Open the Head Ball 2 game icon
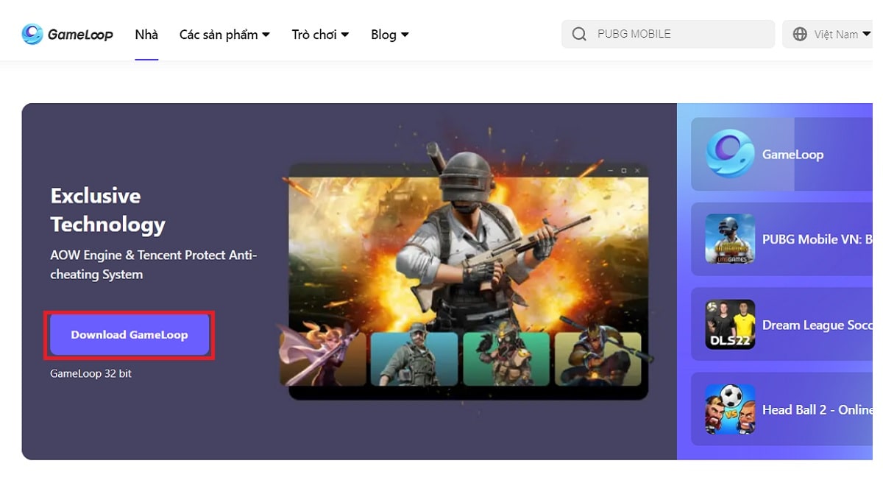The image size is (883, 497). coord(730,409)
